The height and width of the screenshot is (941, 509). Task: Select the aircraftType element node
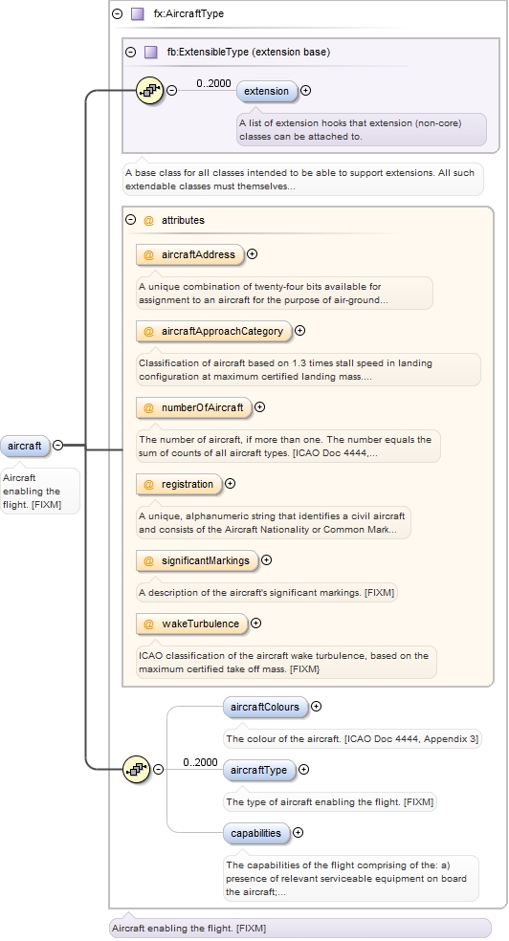258,770
